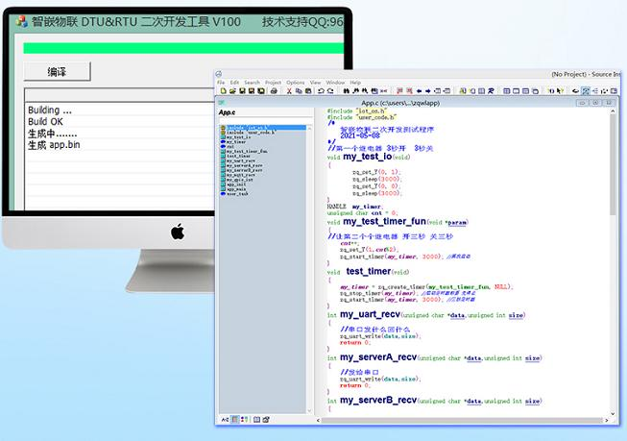Viewport: 627px width, 441px height.
Task: Open the Options menu
Action: pyautogui.click(x=296, y=83)
